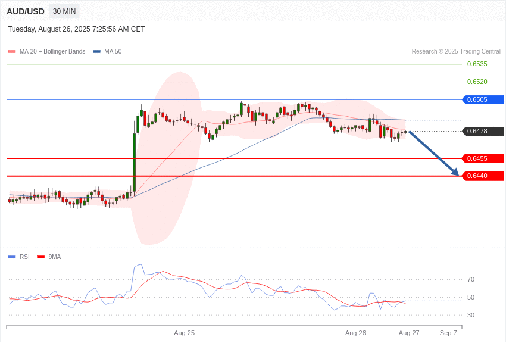Viewport: 506px width, 343px height.
Task: Click the MA 20 + Bollinger Bands label
Action: tap(52, 52)
